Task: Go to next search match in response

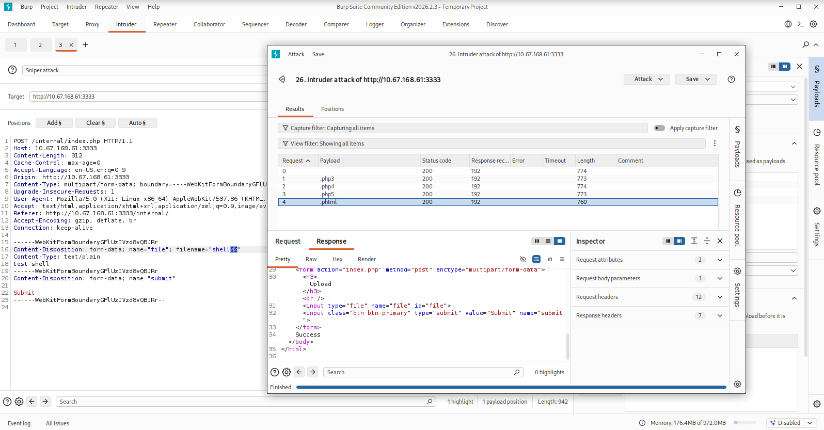Action: coord(313,372)
